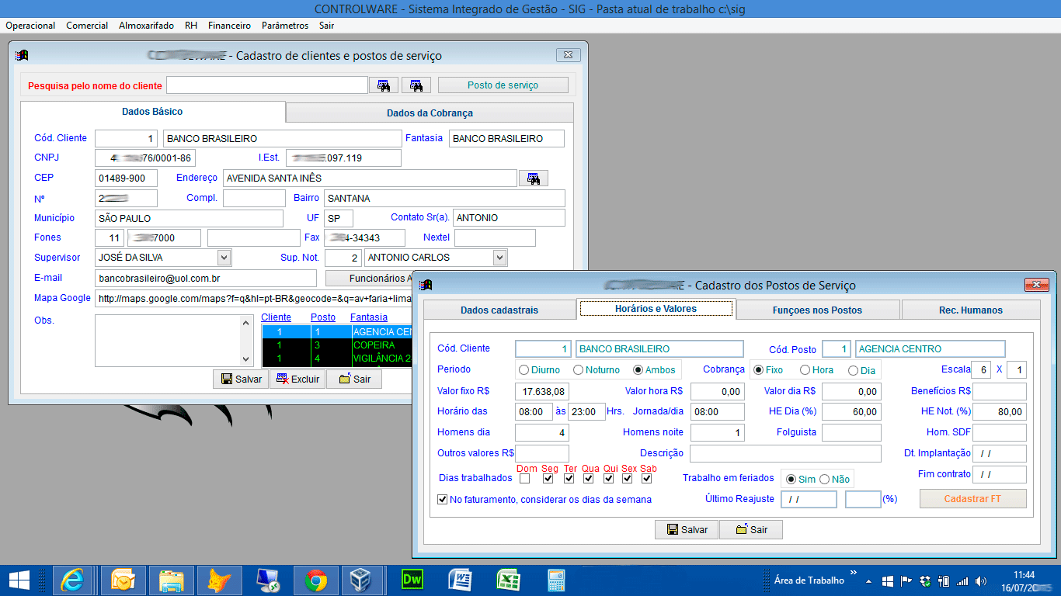Click the app icon in the client registration window title bar
Viewport: 1061px width, 596px height.
(23, 56)
